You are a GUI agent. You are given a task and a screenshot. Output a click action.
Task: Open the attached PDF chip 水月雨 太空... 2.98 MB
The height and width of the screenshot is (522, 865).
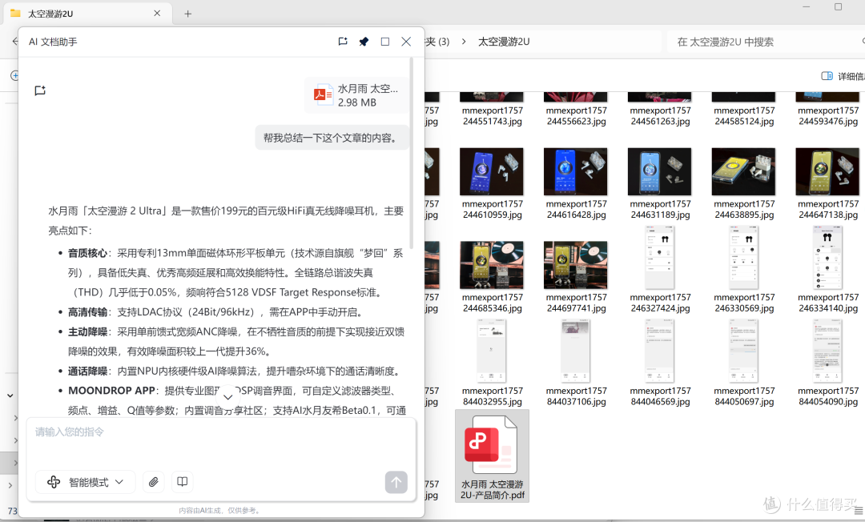click(x=356, y=95)
